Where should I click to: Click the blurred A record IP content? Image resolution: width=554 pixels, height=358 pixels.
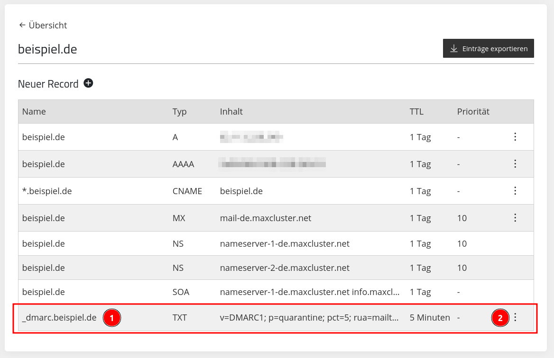coord(251,137)
